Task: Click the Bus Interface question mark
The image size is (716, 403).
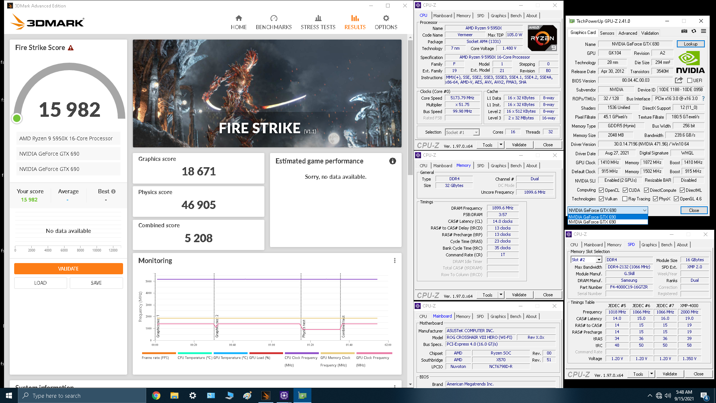Action: point(704,99)
